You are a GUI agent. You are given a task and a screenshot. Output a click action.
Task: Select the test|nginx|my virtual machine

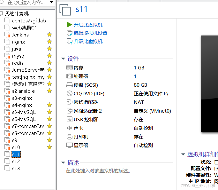pyautogui.click(x=28, y=77)
